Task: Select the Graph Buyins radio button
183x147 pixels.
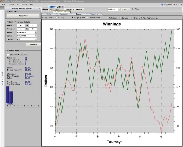Action: pos(87,18)
